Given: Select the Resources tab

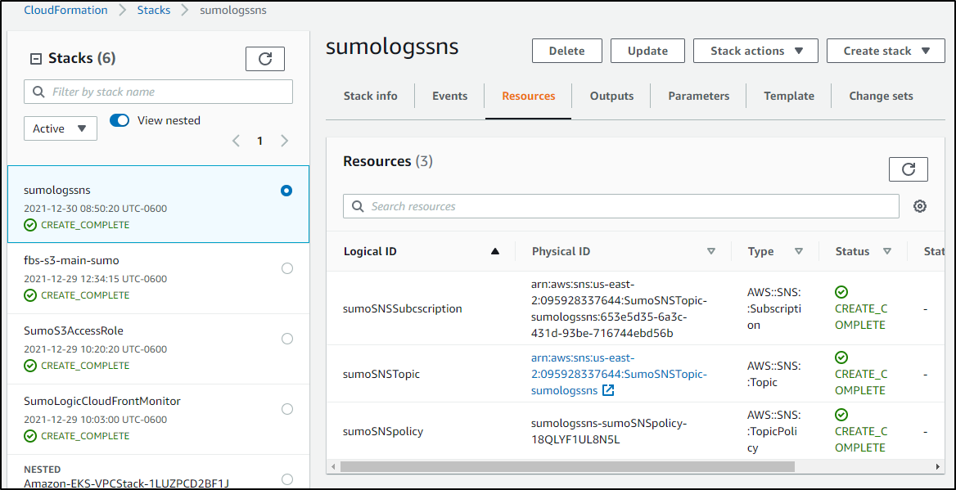Looking at the screenshot, I should point(529,96).
